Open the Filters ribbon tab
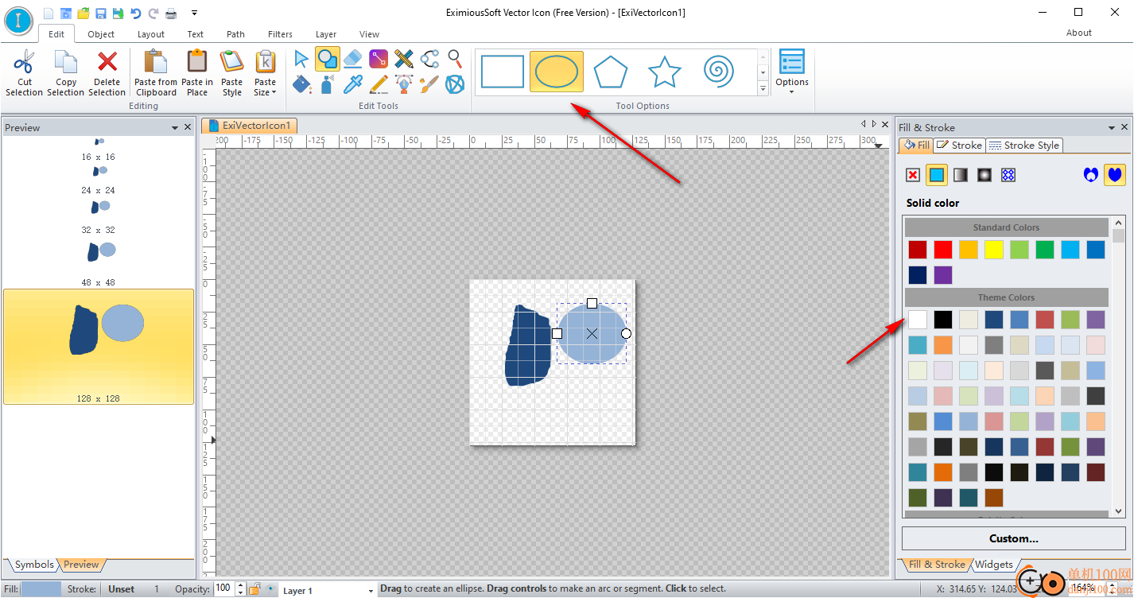The image size is (1134, 598). [x=280, y=34]
